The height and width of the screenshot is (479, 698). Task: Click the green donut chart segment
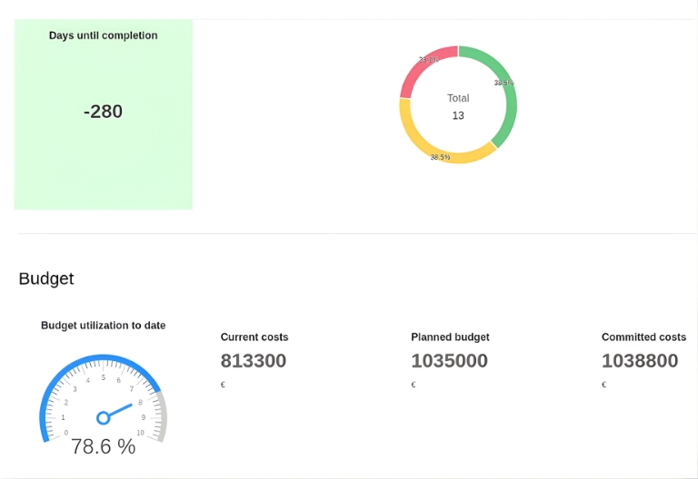pos(507,102)
